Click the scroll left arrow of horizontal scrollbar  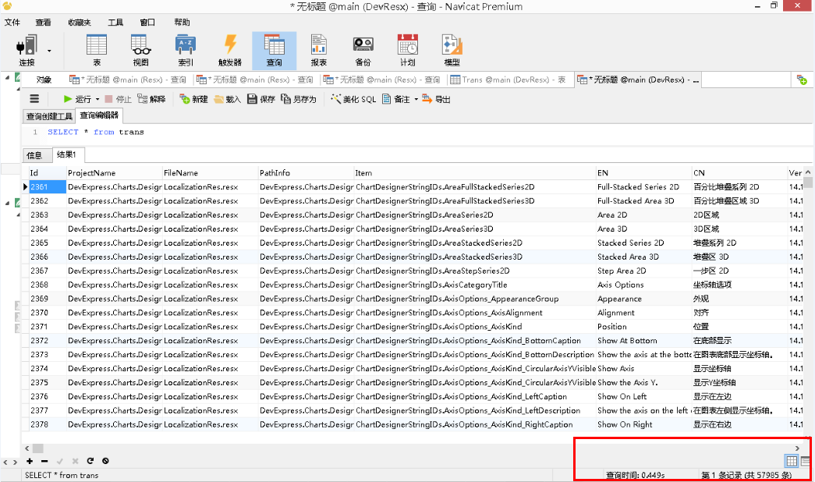(x=27, y=448)
